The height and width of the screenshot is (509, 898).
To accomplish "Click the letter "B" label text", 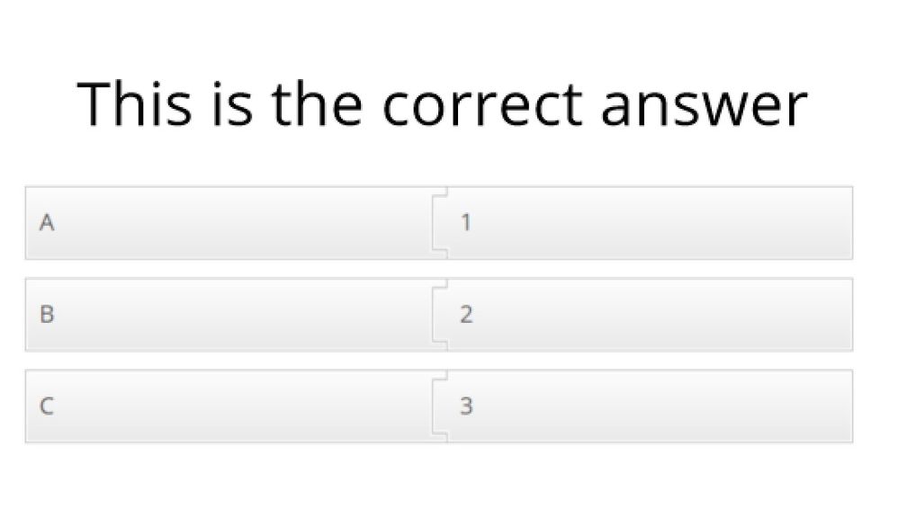I will pyautogui.click(x=47, y=315).
